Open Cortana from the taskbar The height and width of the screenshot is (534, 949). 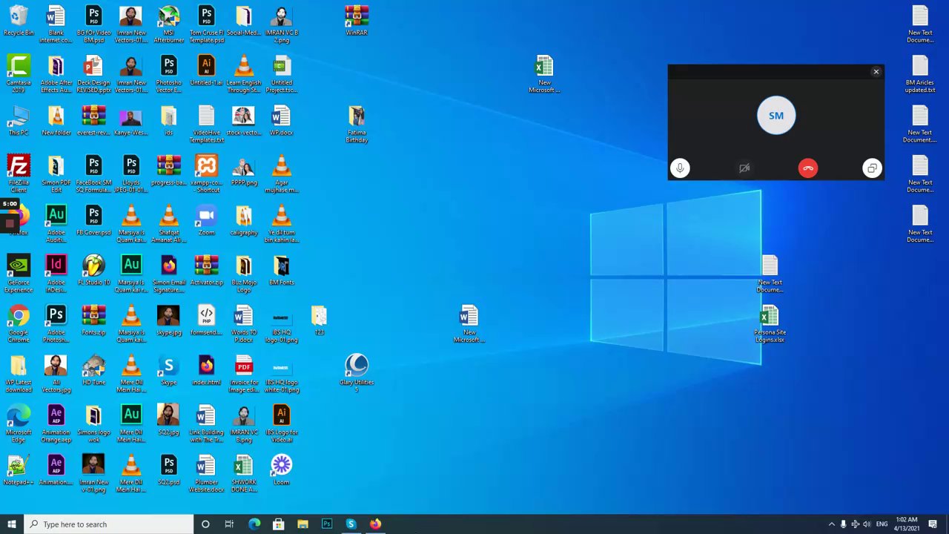(x=205, y=524)
